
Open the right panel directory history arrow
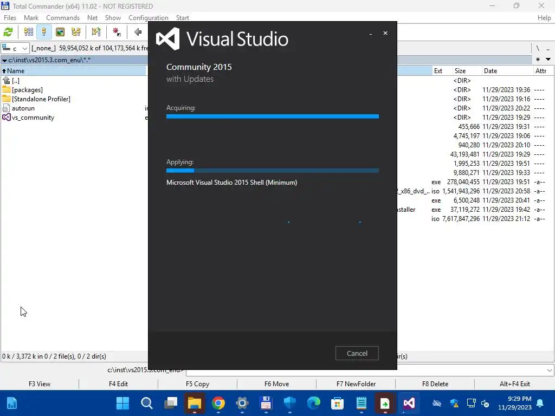click(x=548, y=60)
